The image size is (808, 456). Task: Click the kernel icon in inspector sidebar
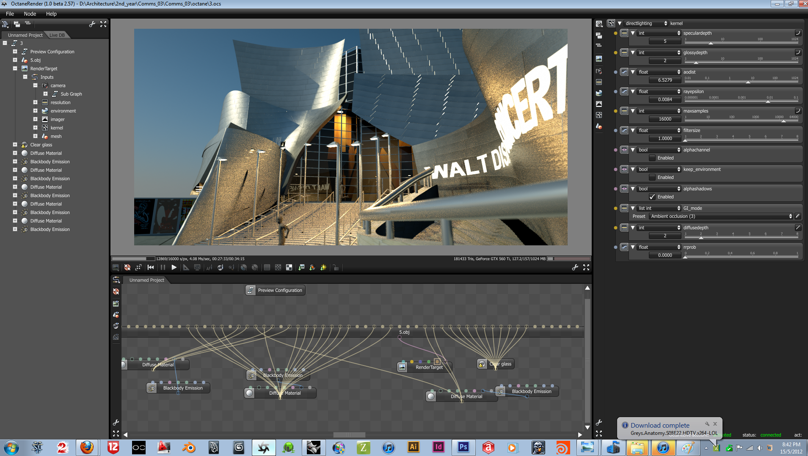point(599,115)
